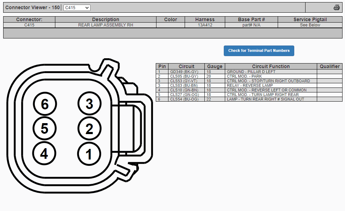This screenshot has width=345, height=211.
Task: Click the Base Part # header
Action: click(251, 19)
